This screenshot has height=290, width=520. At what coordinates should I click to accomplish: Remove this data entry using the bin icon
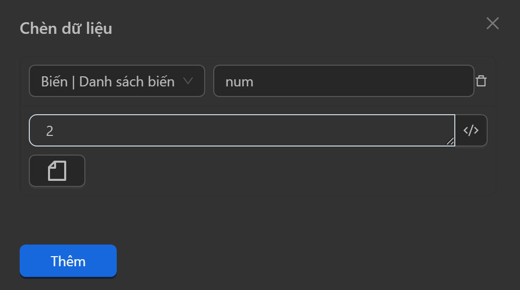481,81
